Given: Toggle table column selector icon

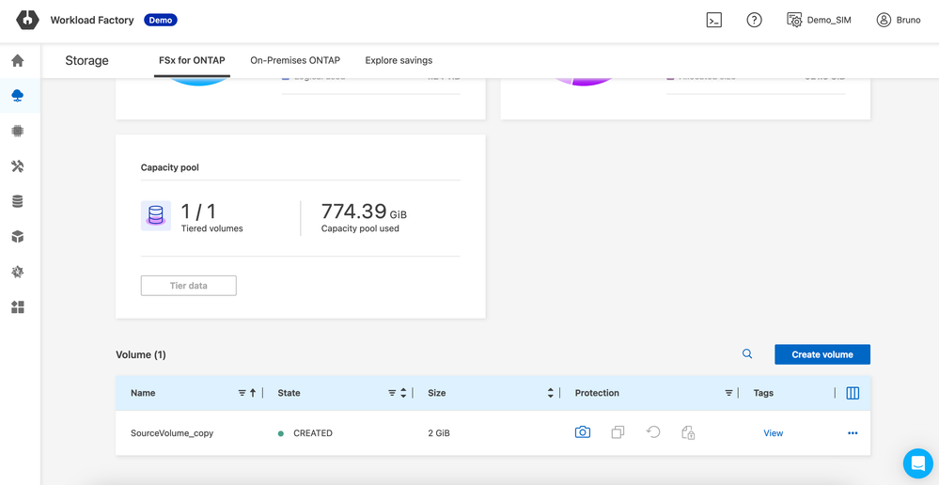Looking at the screenshot, I should pyautogui.click(x=853, y=393).
